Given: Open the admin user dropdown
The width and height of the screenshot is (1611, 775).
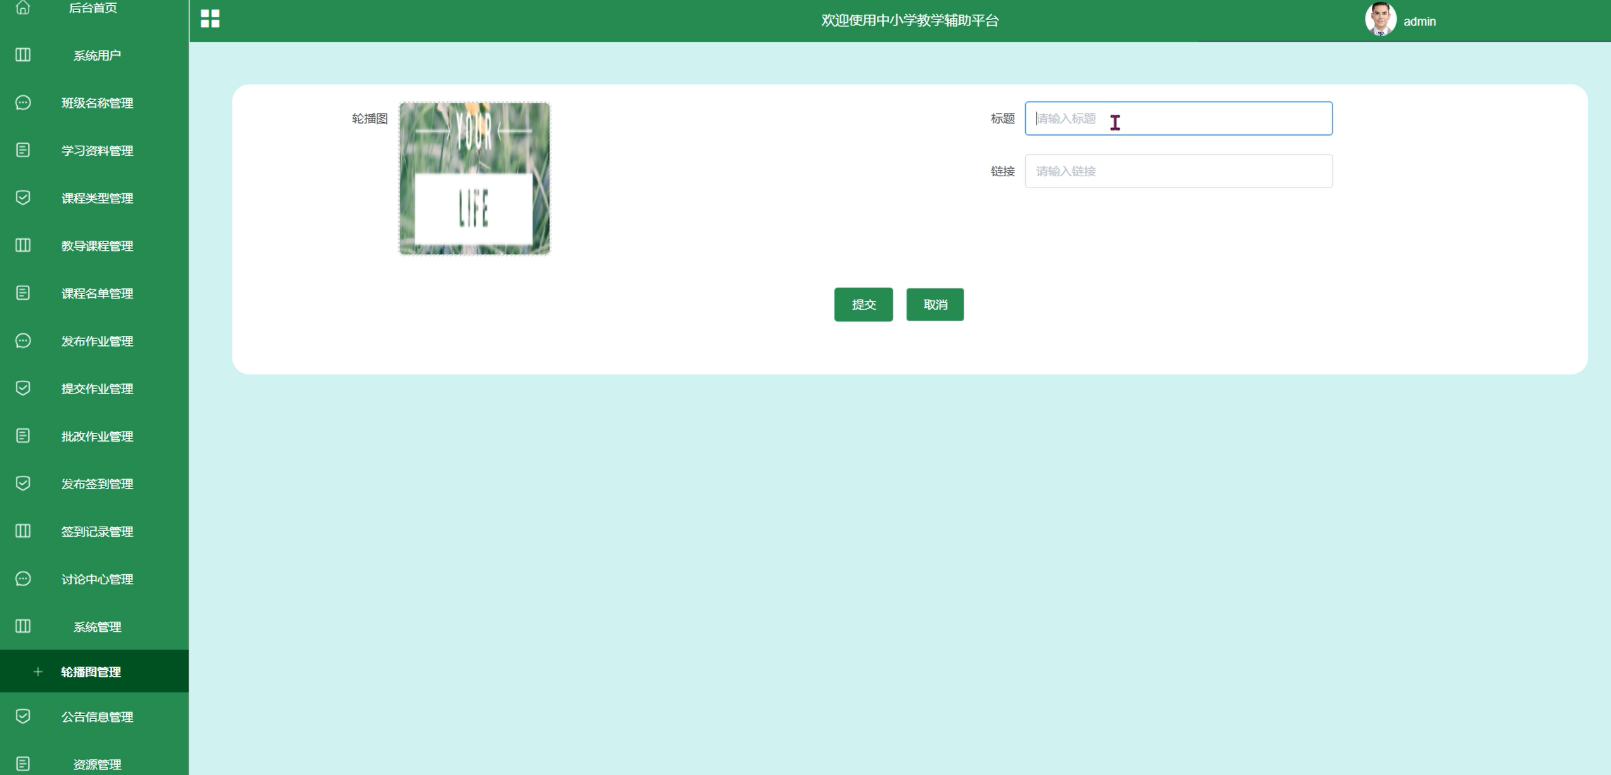Looking at the screenshot, I should [x=1419, y=22].
